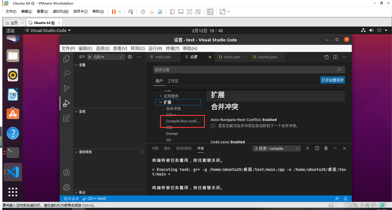Open the 调试控制台 panel tab
The image size is (392, 210).
click(x=184, y=148)
